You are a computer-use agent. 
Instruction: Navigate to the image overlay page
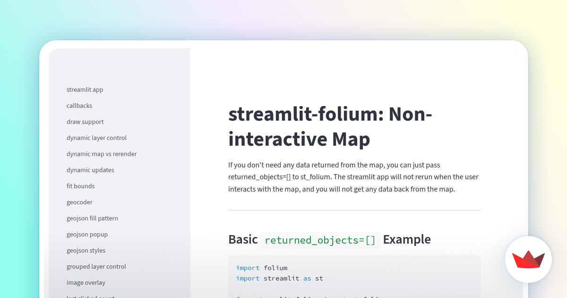coord(86,282)
